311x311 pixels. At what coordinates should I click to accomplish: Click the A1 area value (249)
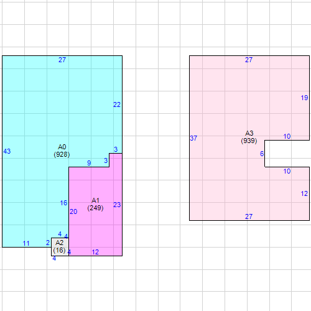95,208
